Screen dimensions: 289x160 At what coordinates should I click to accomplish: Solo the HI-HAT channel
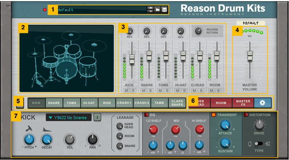click(184, 91)
